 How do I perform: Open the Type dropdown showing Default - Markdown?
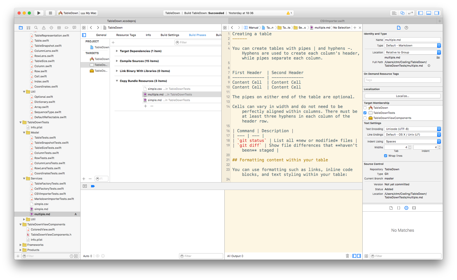click(412, 45)
